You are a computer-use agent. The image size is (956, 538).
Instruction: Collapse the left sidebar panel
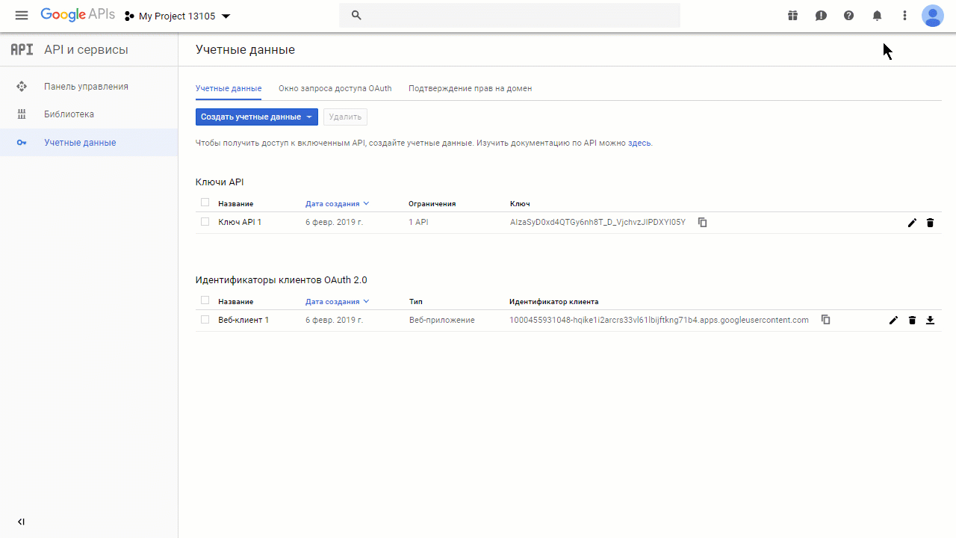[21, 522]
